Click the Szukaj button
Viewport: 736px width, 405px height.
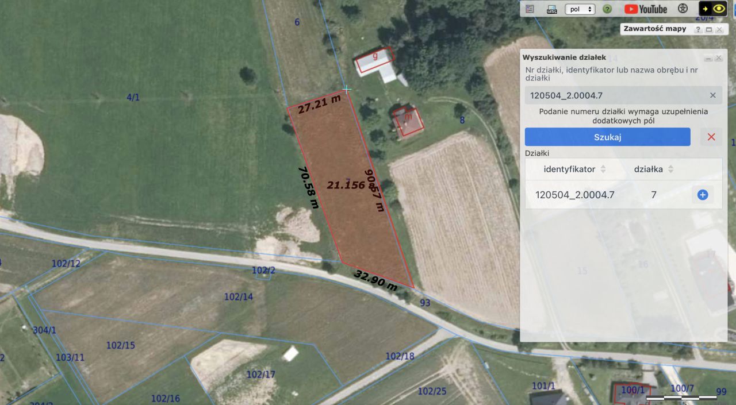[x=608, y=137]
